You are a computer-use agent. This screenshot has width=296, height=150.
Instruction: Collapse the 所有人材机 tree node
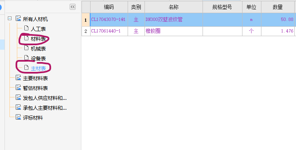(x=9, y=18)
